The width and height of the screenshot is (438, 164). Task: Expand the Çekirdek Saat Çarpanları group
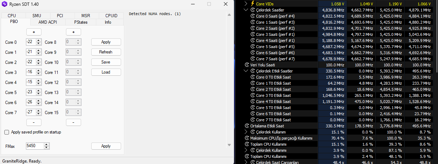(x=246, y=162)
